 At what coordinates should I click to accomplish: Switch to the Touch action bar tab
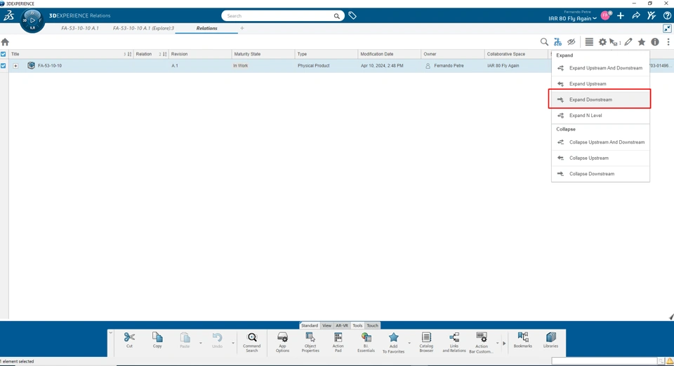[372, 325]
